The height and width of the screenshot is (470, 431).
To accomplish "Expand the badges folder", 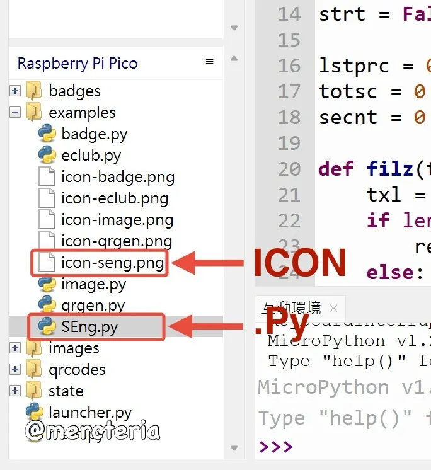I will coord(15,91).
